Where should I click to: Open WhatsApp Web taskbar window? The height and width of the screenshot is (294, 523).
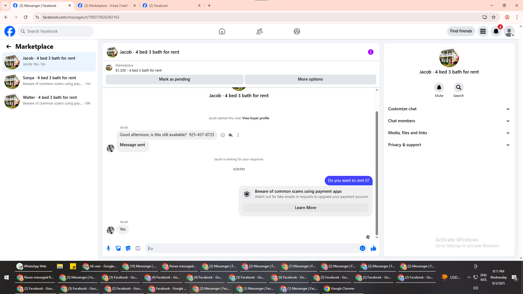click(x=34, y=266)
